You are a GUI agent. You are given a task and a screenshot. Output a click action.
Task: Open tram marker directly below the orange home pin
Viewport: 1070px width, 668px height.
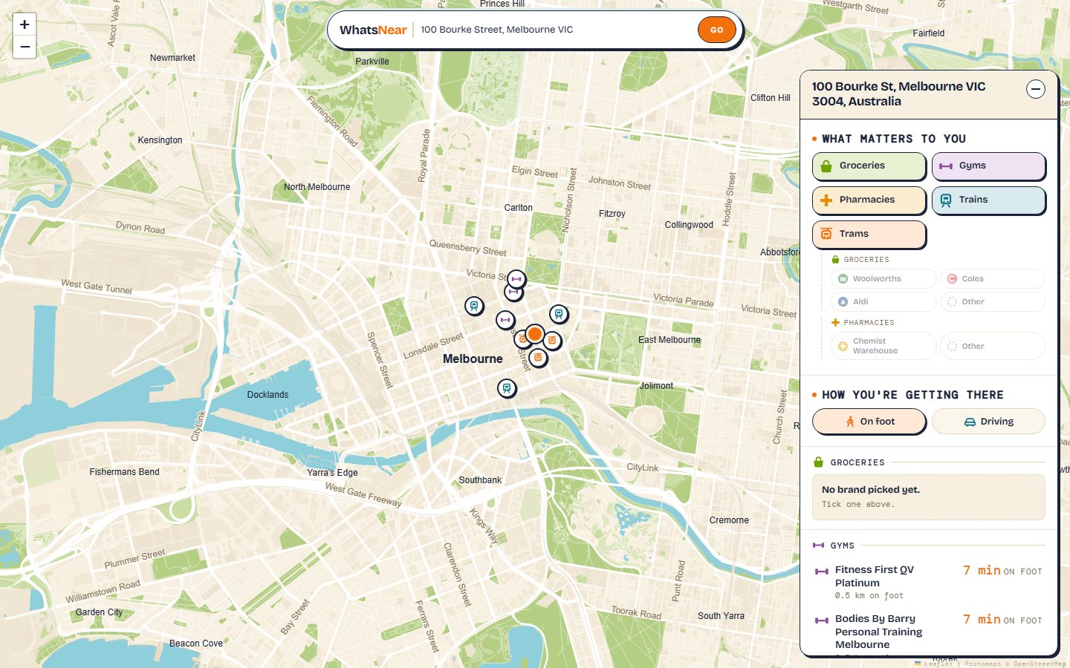pyautogui.click(x=538, y=358)
